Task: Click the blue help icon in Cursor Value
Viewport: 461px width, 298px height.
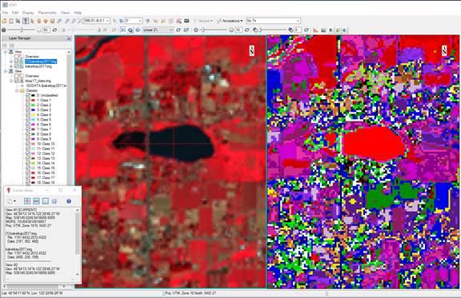Action: (69, 201)
